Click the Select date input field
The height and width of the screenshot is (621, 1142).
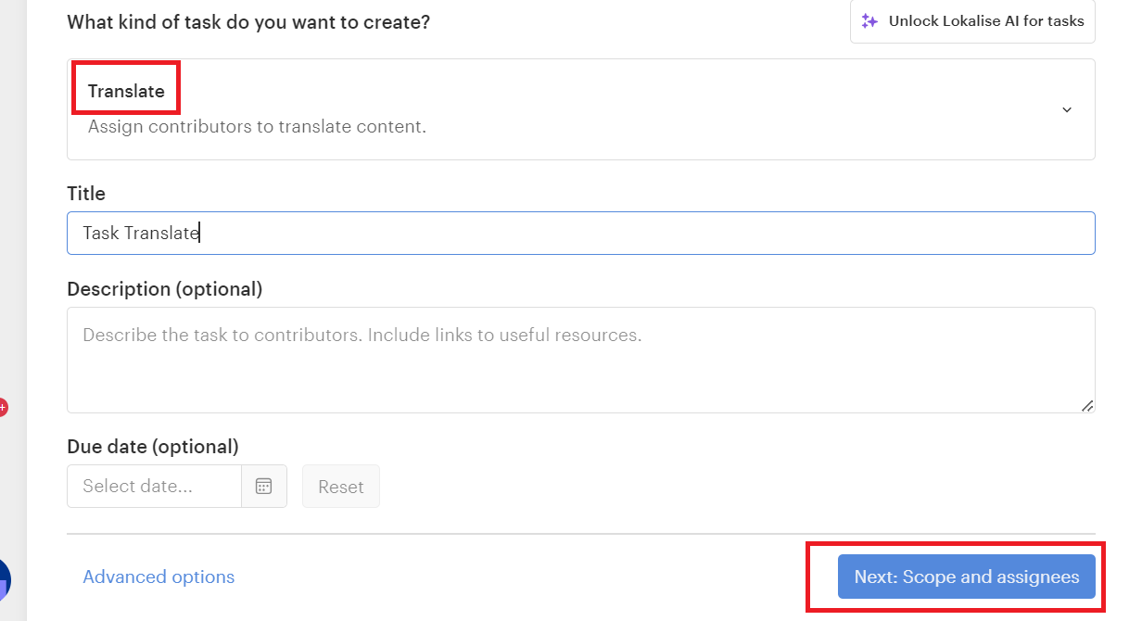tap(154, 487)
